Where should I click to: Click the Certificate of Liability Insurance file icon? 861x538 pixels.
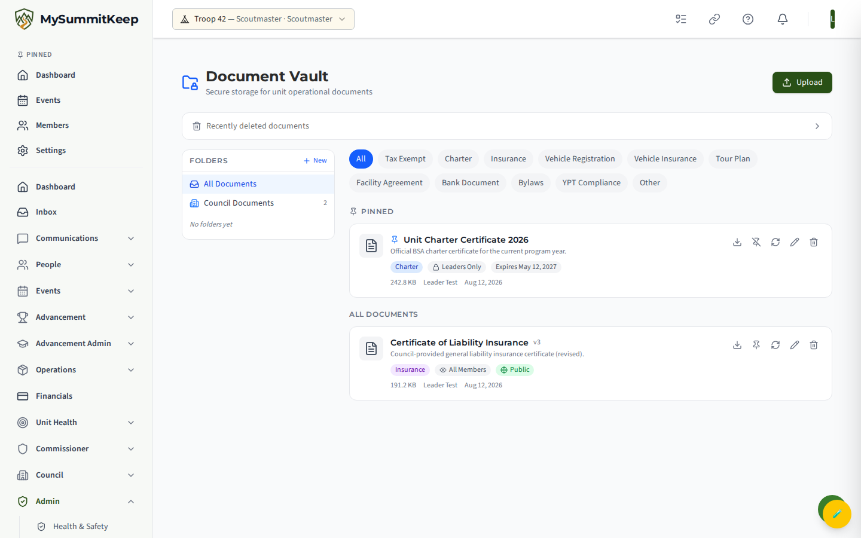click(371, 349)
